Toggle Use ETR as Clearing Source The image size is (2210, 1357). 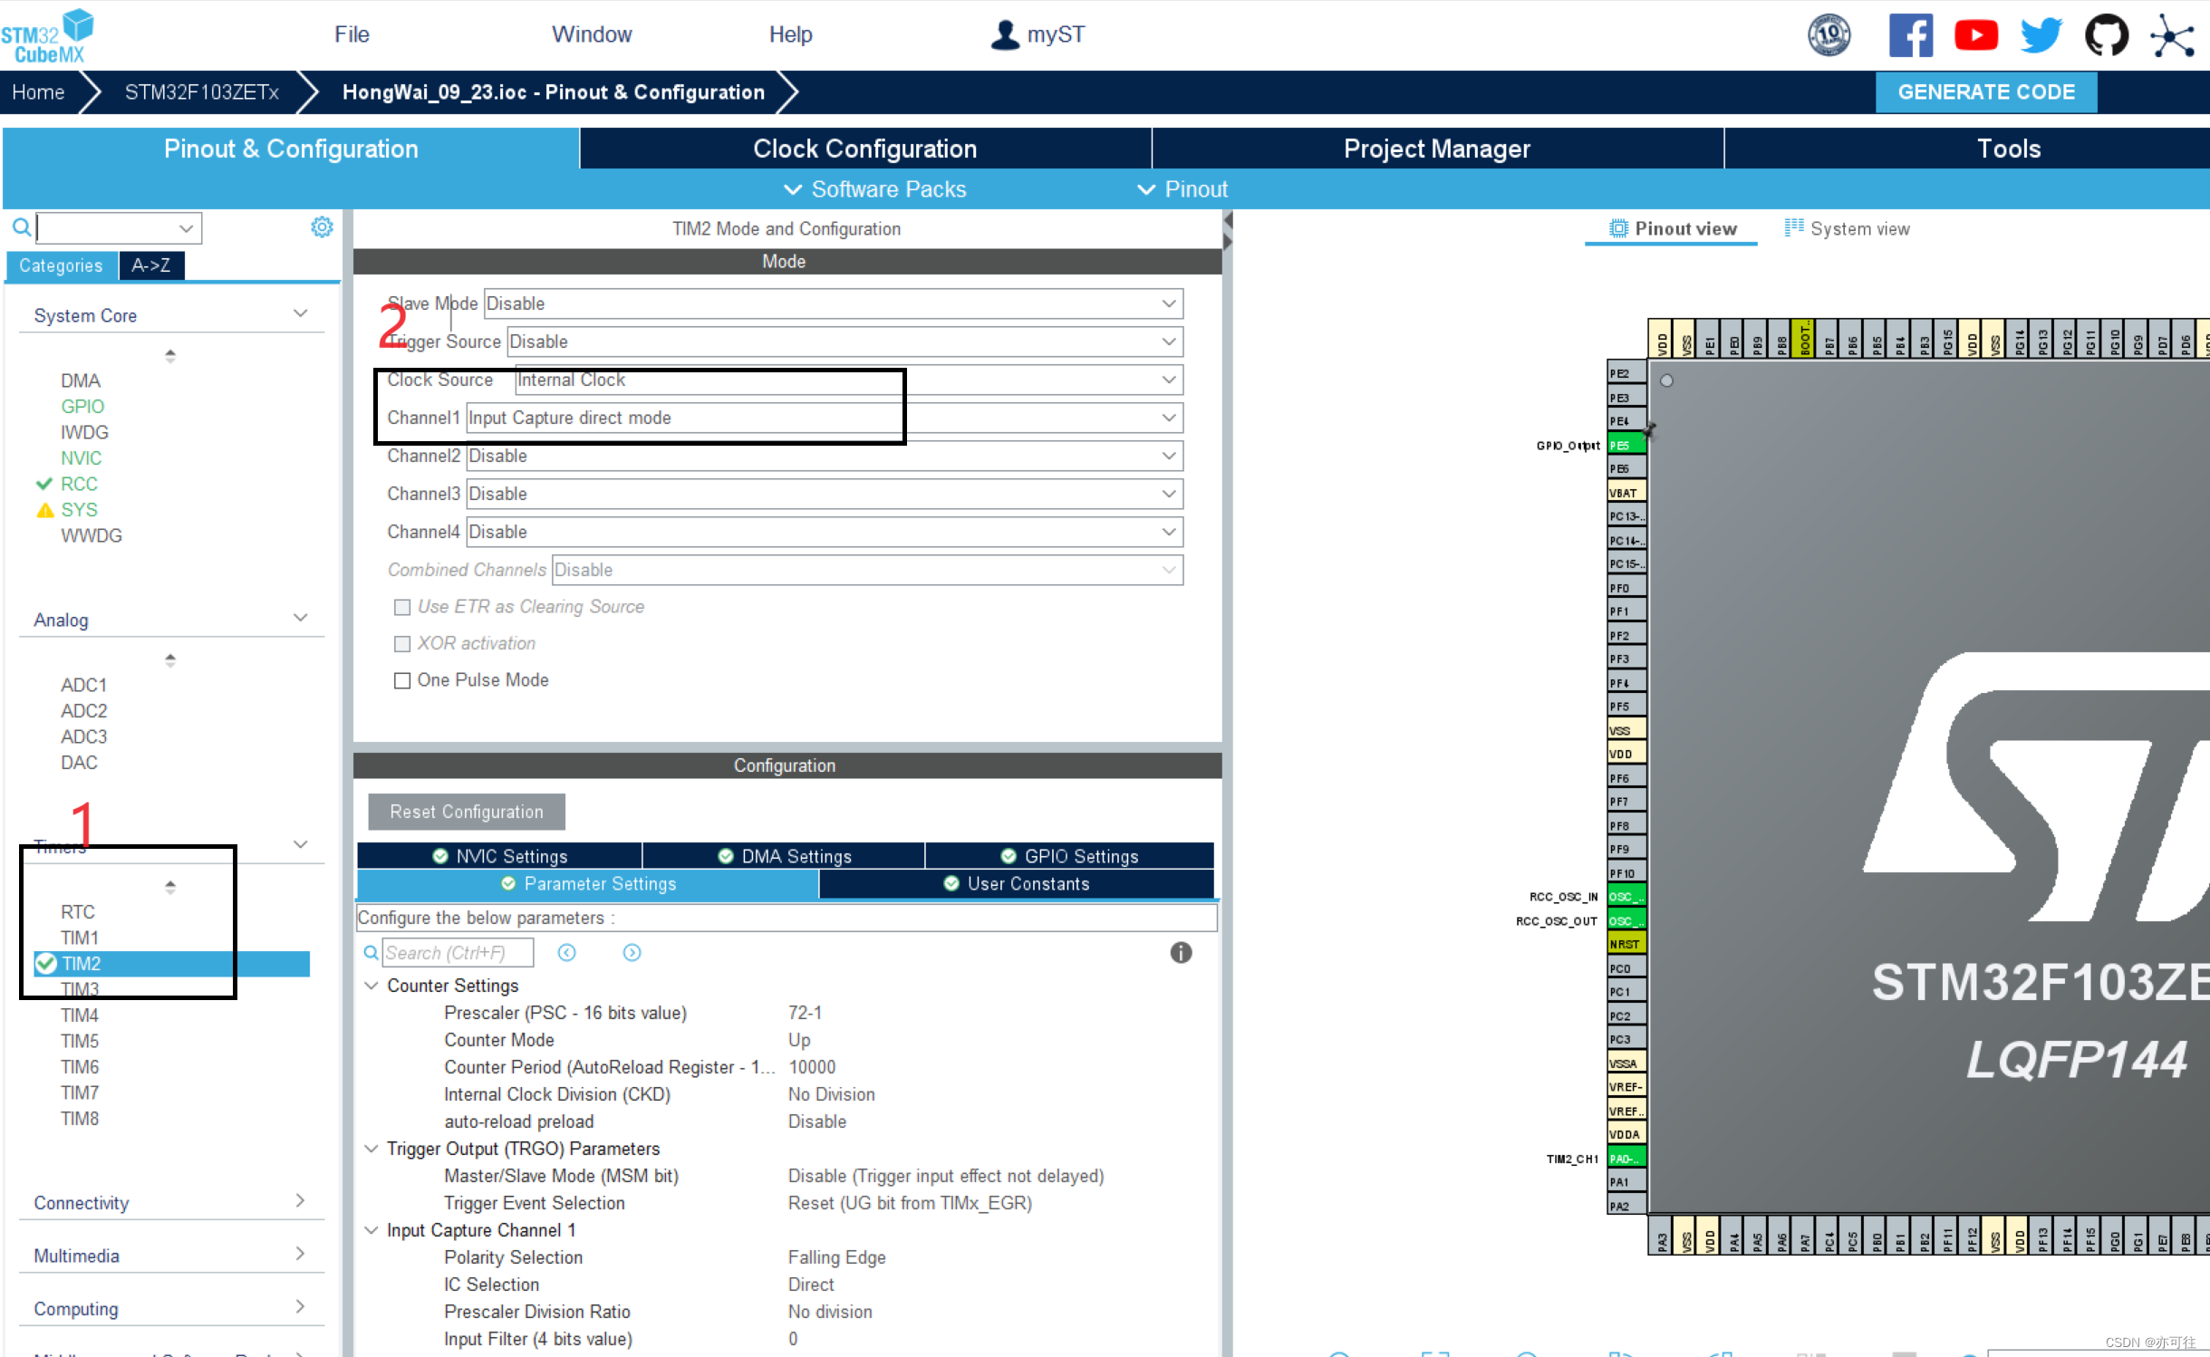(x=402, y=607)
